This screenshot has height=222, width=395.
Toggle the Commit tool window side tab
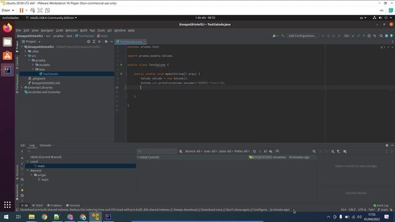[17, 63]
